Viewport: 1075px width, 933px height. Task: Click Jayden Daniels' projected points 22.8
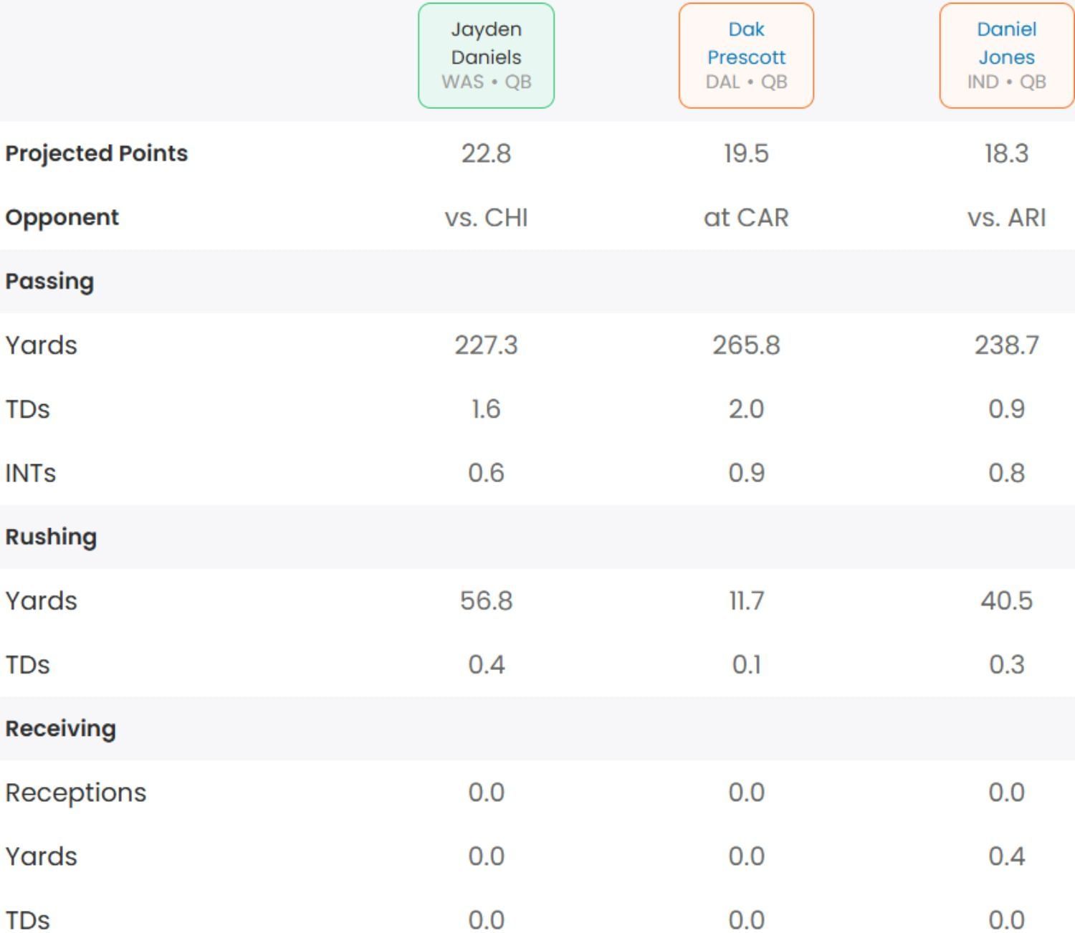point(486,153)
